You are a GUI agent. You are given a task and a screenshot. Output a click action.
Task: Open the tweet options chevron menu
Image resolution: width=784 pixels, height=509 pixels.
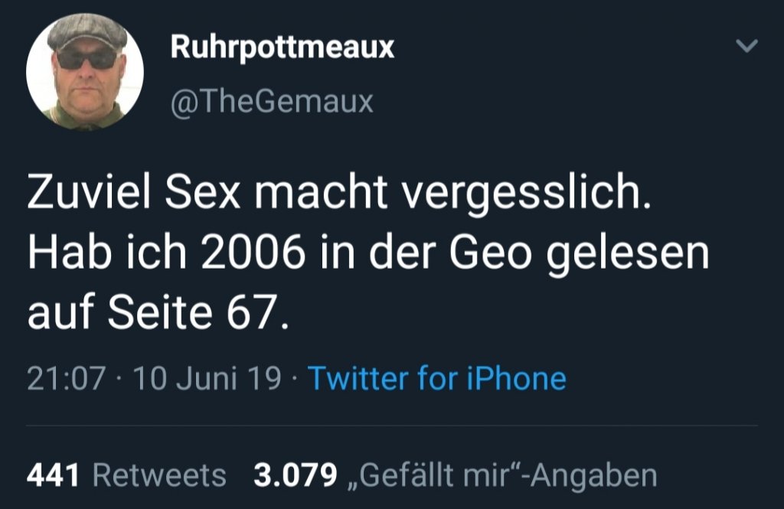[x=746, y=47]
